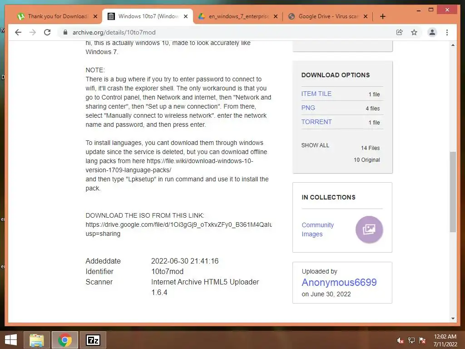Image resolution: width=465 pixels, height=349 pixels.
Task: Open a new browser tab
Action: pos(382,16)
